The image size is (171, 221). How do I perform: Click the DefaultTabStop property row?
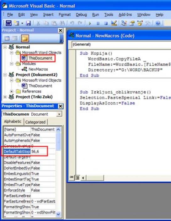coord(29,152)
